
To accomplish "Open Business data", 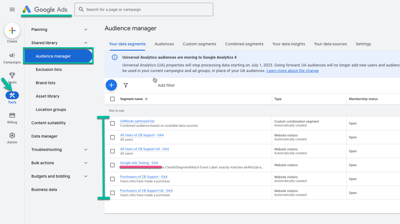I will (x=44, y=190).
